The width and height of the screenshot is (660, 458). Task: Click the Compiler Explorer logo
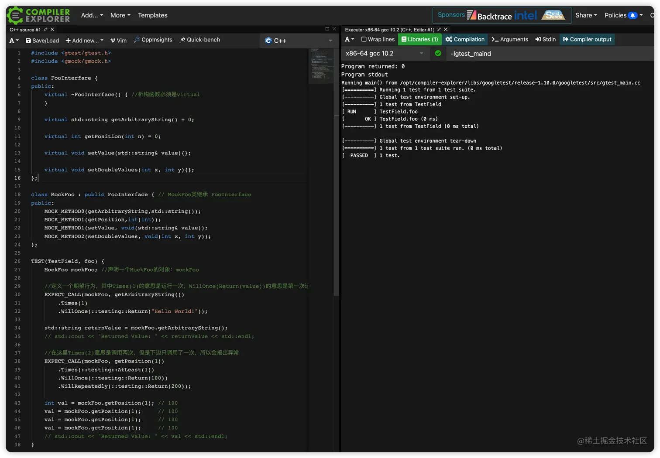pyautogui.click(x=38, y=15)
